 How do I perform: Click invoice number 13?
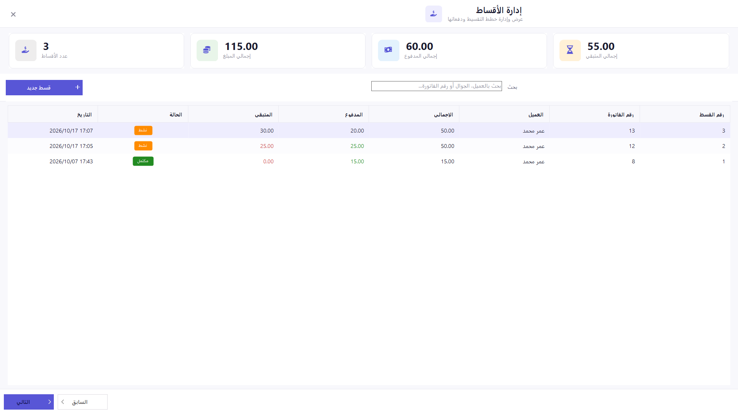point(632,131)
